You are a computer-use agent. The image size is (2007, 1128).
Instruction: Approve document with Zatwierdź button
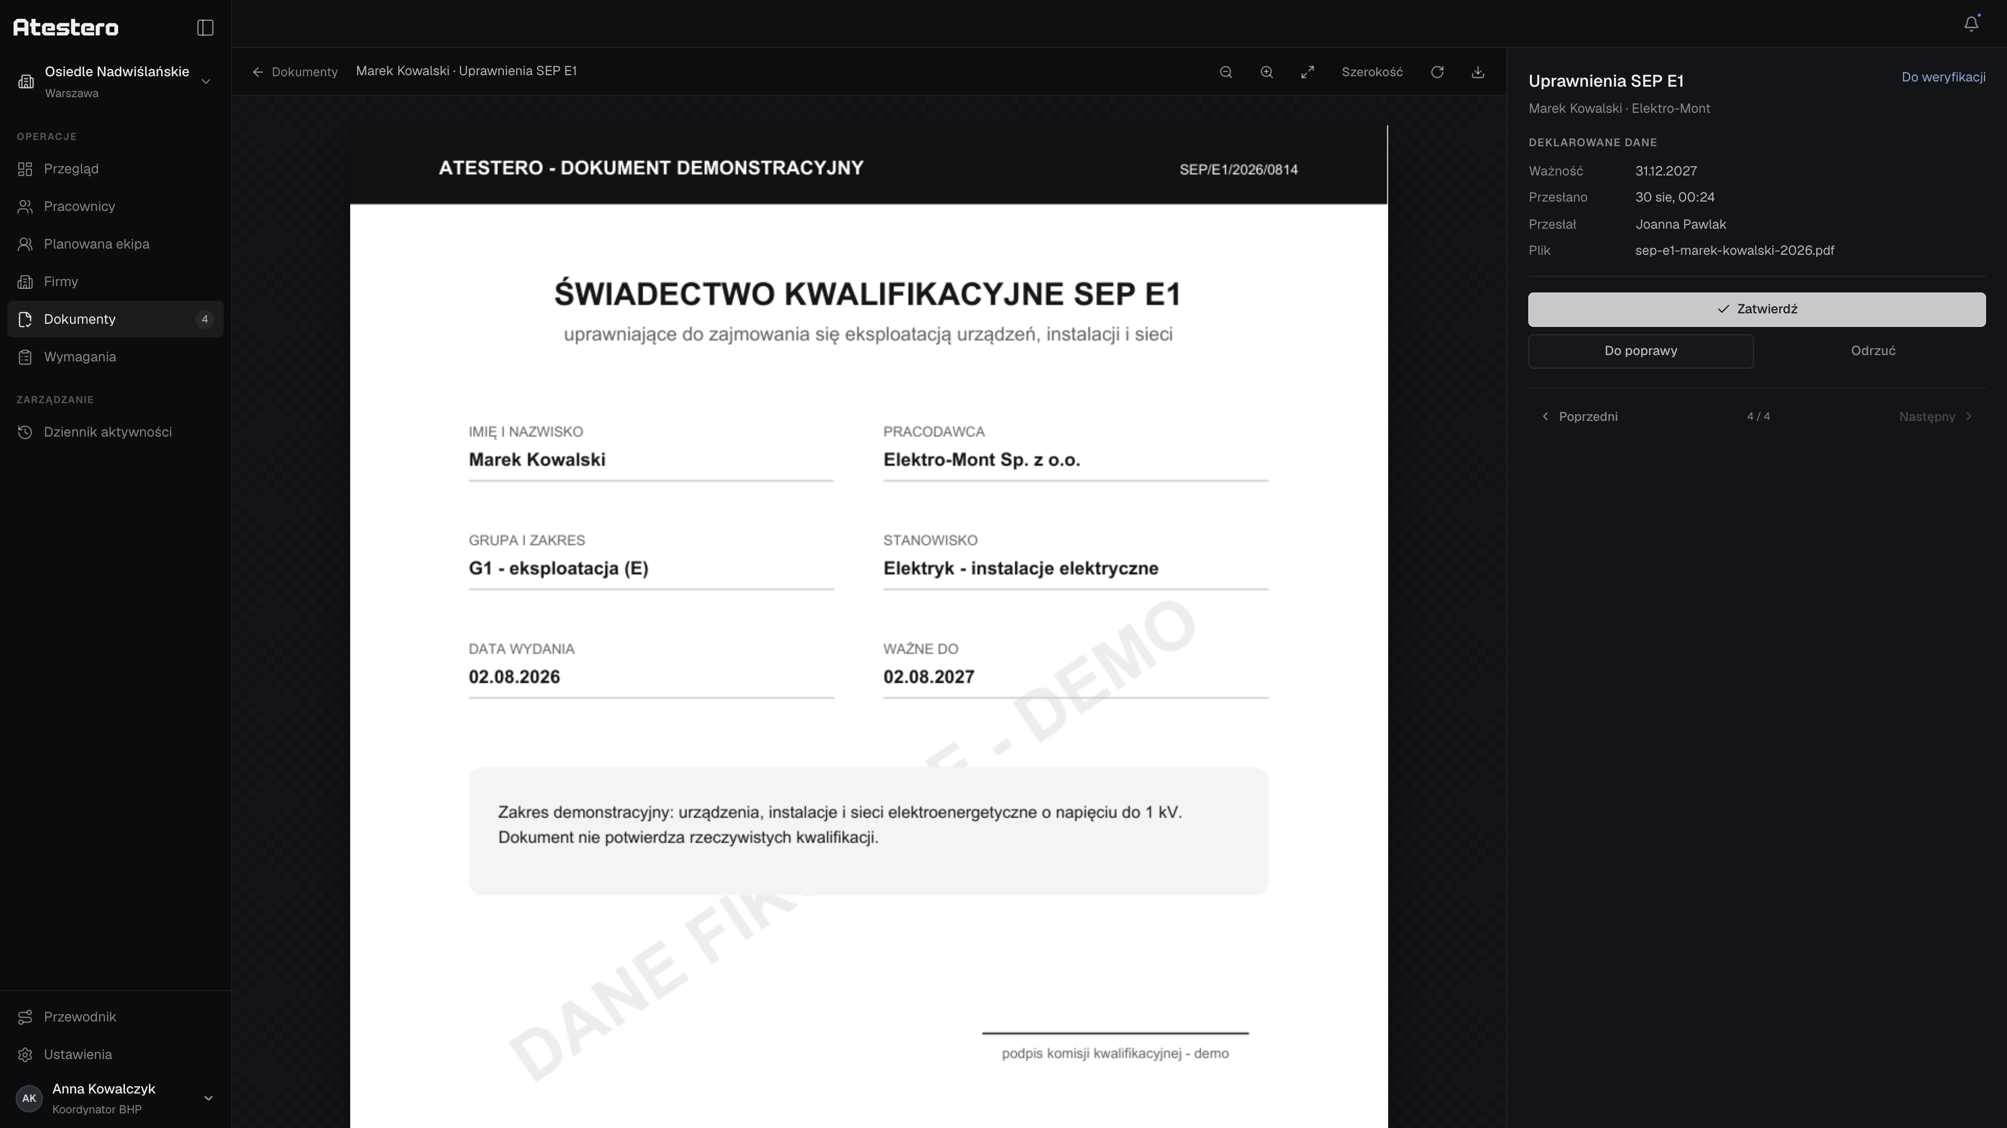1757,310
